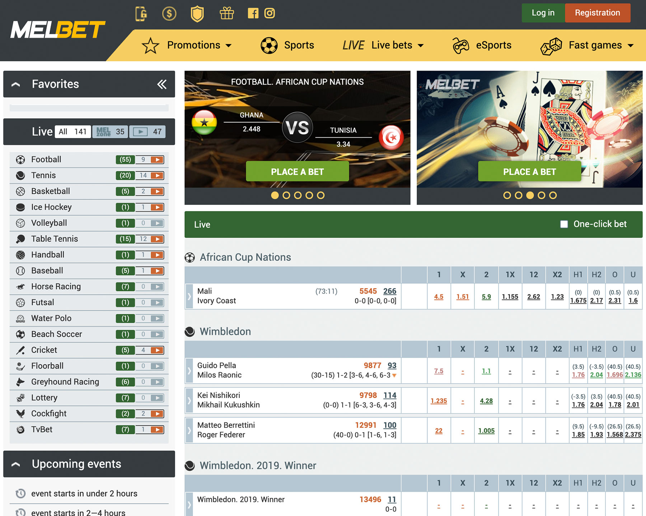Click Place a Bet on Ghana-Tunisia banner
Viewport: 646px width, 516px height.
click(297, 172)
